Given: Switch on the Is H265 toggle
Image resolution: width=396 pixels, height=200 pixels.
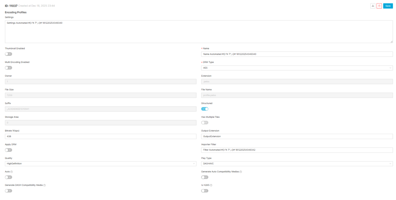Looking at the screenshot, I should click(x=205, y=191).
